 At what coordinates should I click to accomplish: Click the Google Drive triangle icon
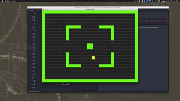(x=142, y=1)
